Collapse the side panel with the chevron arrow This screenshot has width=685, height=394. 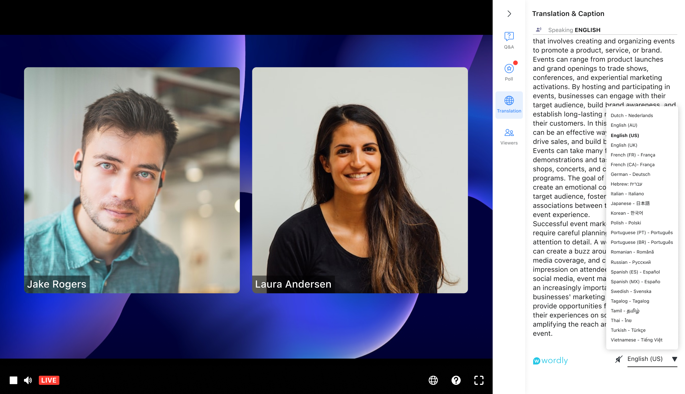tap(509, 14)
